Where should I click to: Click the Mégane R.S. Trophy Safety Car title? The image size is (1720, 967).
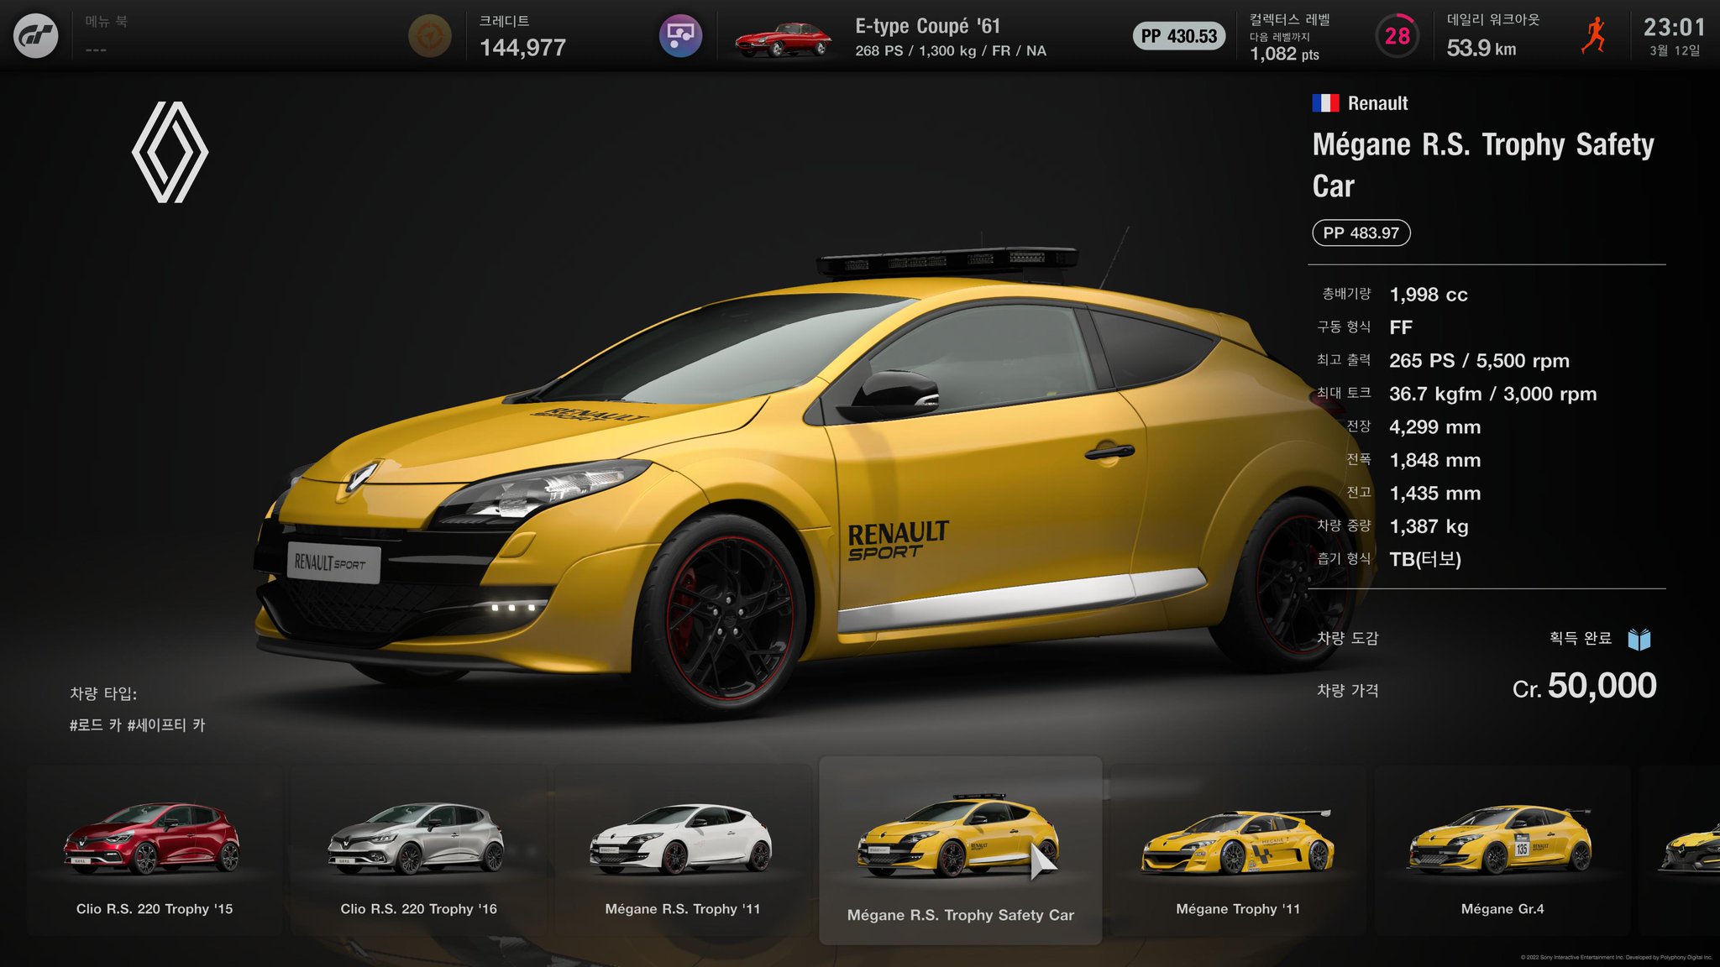coord(1483,165)
